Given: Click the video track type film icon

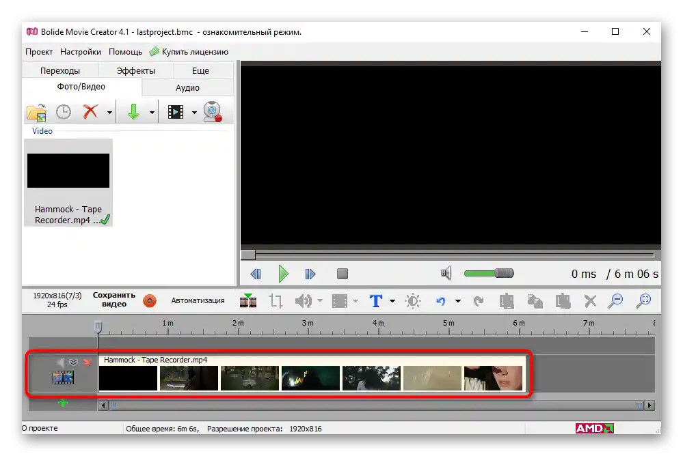Looking at the screenshot, I should coord(63,377).
